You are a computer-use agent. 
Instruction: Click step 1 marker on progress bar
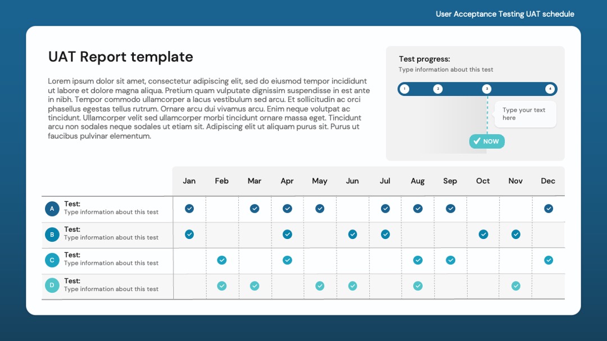click(x=405, y=89)
